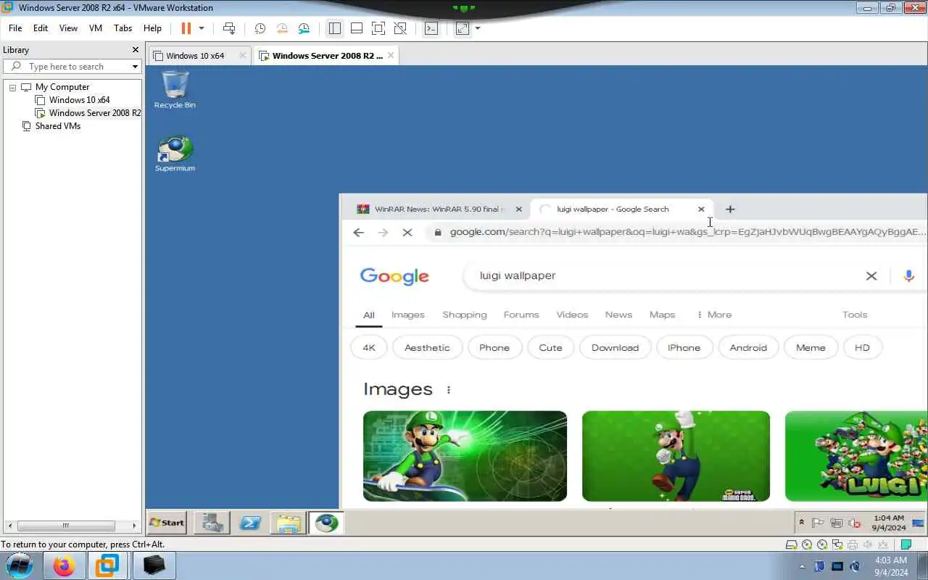Open the Videos search tab
This screenshot has height=580, width=928.
point(572,315)
